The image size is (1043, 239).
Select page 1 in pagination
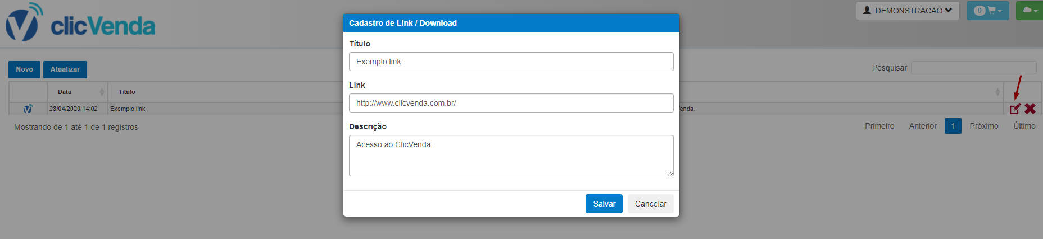tap(953, 126)
